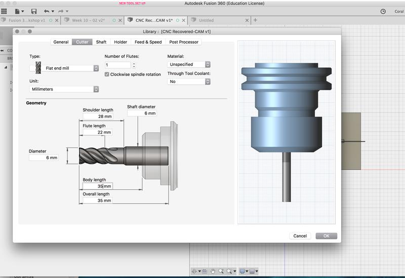Open the redo history dropdown arrow
Image resolution: width=405 pixels, height=278 pixels.
(67, 11)
